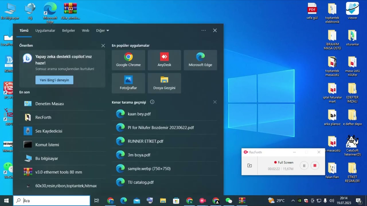Open Komut İstemi from recent list
Screen dimensions: 367x206
pos(62,145)
